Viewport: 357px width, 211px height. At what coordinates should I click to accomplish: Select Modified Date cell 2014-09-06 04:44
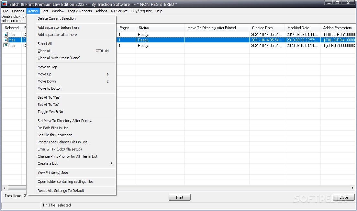(x=302, y=35)
